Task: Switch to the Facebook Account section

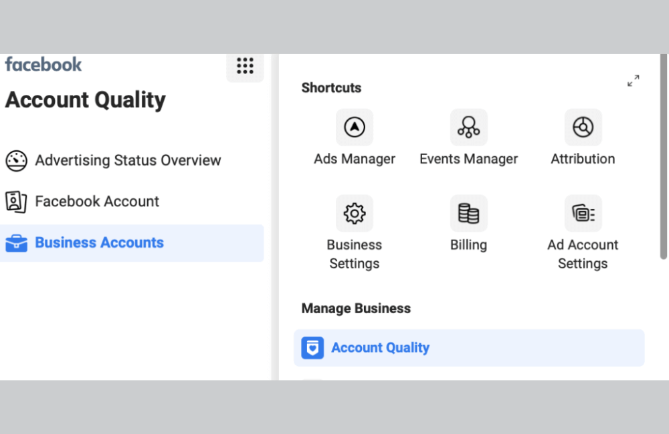Action: pyautogui.click(x=97, y=201)
